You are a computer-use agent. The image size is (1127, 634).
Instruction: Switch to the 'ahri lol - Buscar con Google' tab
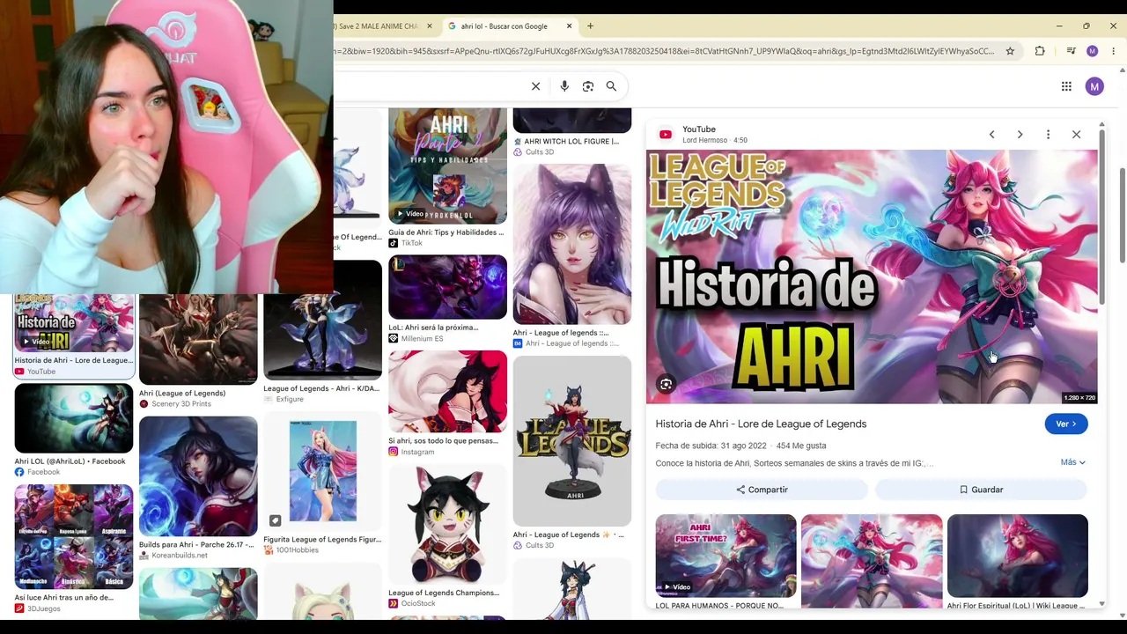point(510,26)
